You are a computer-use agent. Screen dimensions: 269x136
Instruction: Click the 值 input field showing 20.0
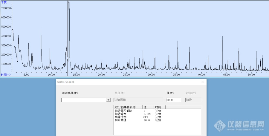click(173, 100)
